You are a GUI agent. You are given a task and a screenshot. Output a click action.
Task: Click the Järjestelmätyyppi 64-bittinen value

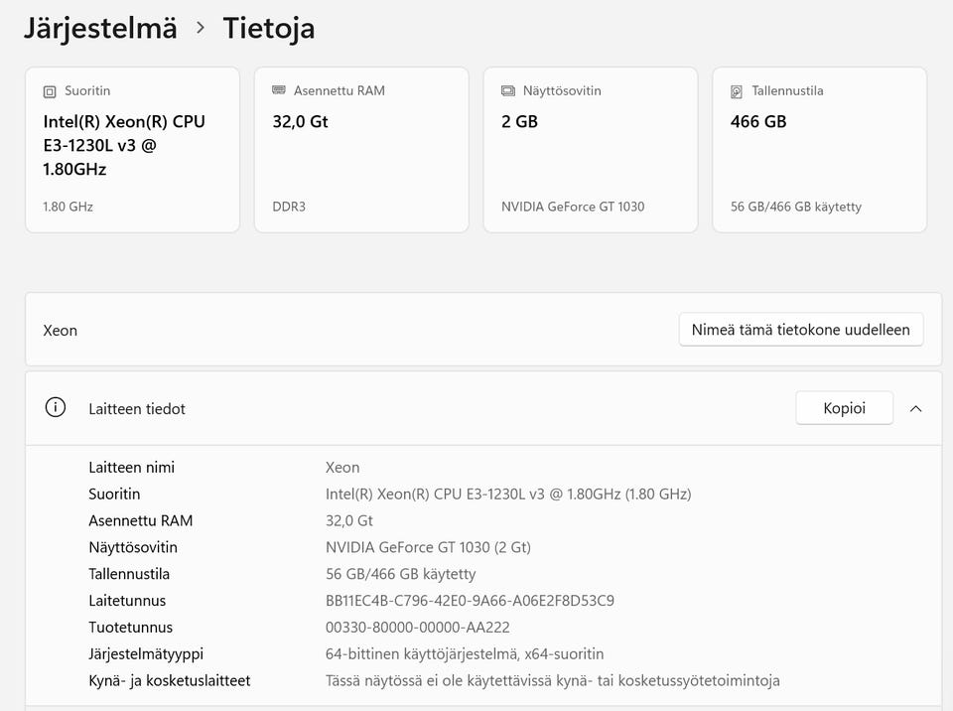point(465,654)
